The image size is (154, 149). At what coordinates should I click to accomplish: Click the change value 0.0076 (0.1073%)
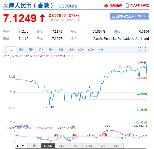click(x=65, y=16)
